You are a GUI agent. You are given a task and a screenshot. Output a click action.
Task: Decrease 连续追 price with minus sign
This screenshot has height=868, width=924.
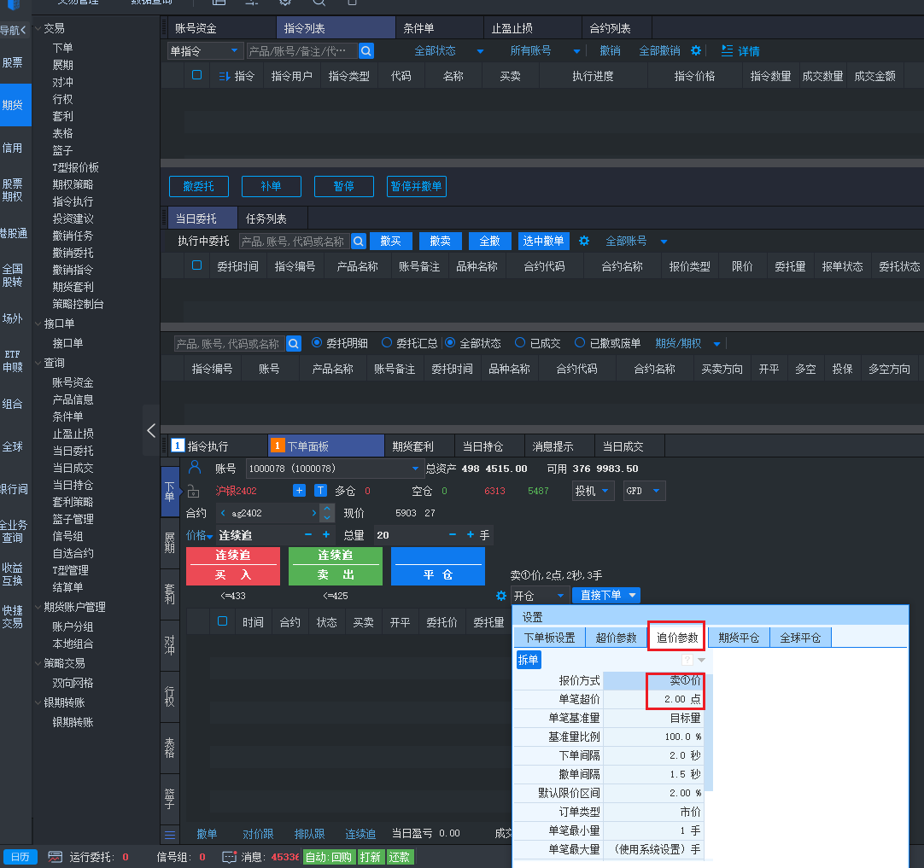(x=308, y=534)
